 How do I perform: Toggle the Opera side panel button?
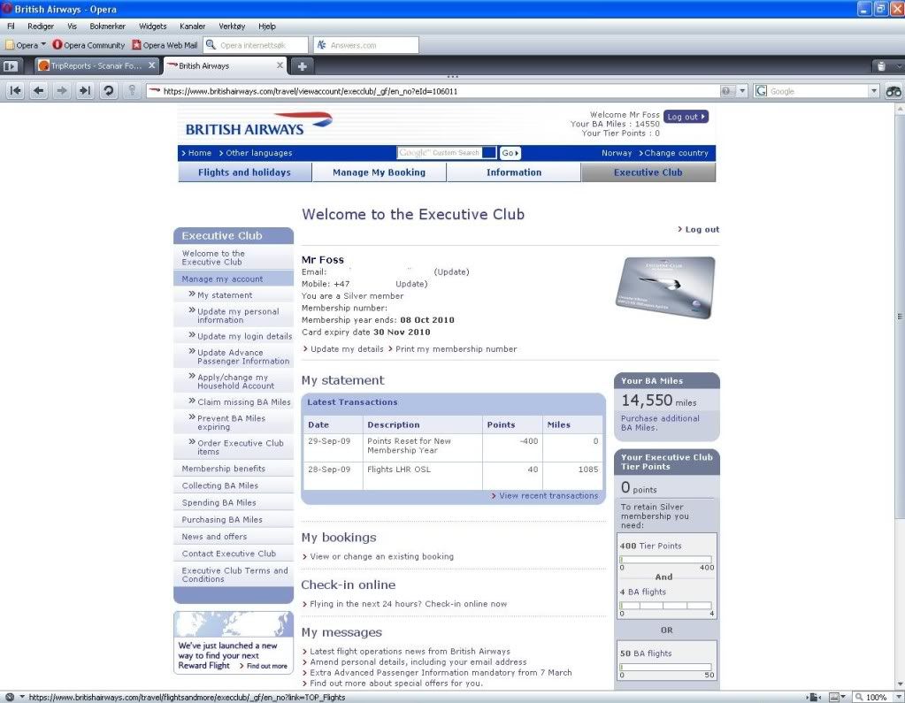coord(10,65)
